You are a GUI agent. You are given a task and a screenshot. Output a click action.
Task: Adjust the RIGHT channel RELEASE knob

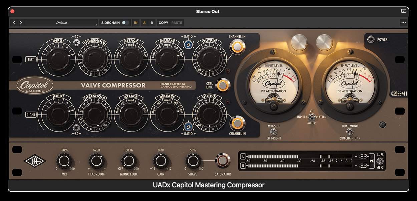click(x=167, y=115)
